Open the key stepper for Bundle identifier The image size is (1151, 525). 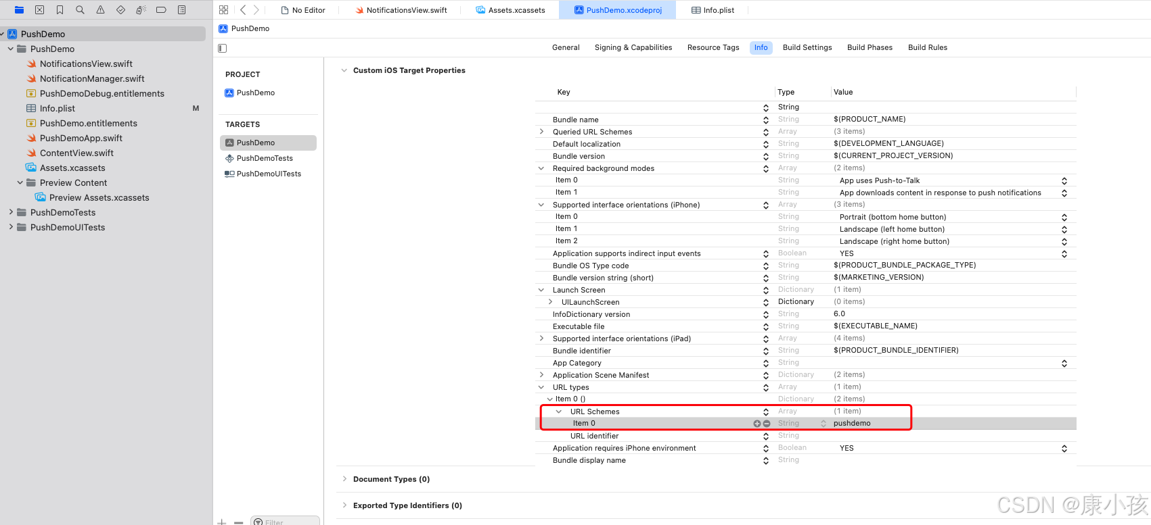tap(766, 351)
